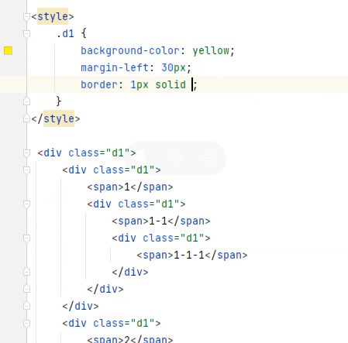Click the fold-end marker beside </style>
This screenshot has height=343, width=348.
[x=26, y=118]
